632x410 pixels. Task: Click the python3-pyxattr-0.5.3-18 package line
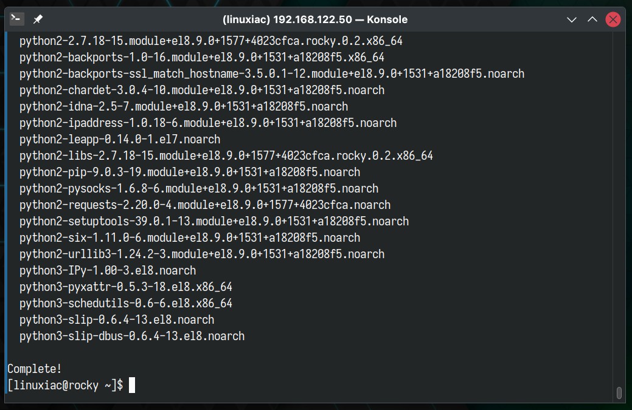126,287
